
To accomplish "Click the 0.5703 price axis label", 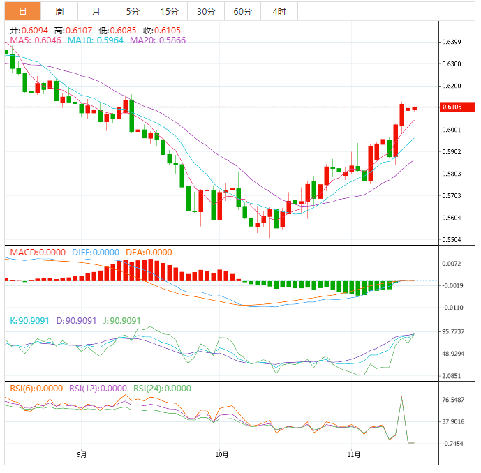I will tap(451, 195).
